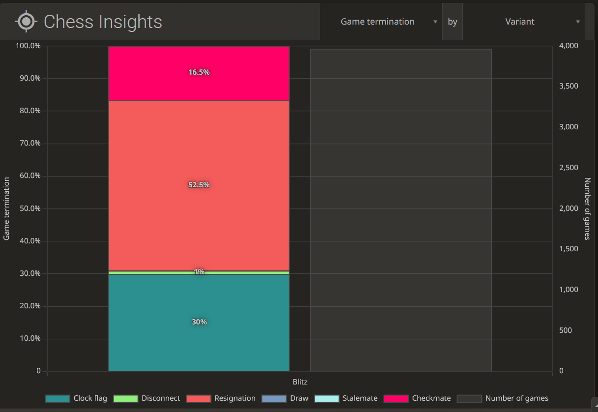Click the Variant dropdown arrow
The width and height of the screenshot is (598, 412).
[578, 22]
